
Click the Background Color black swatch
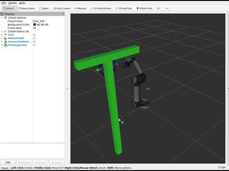coord(34,25)
